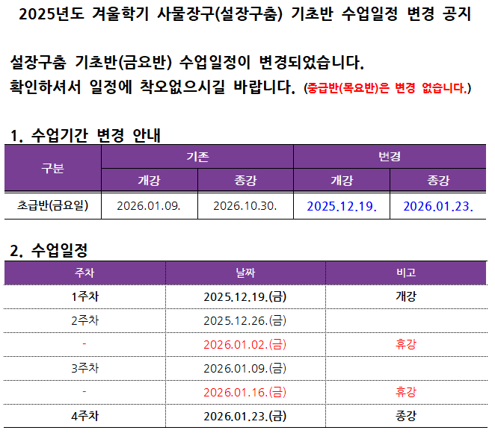Screen dimensions: 495x442
Task: Select the 변경 column group header
Action: pyautogui.click(x=390, y=157)
